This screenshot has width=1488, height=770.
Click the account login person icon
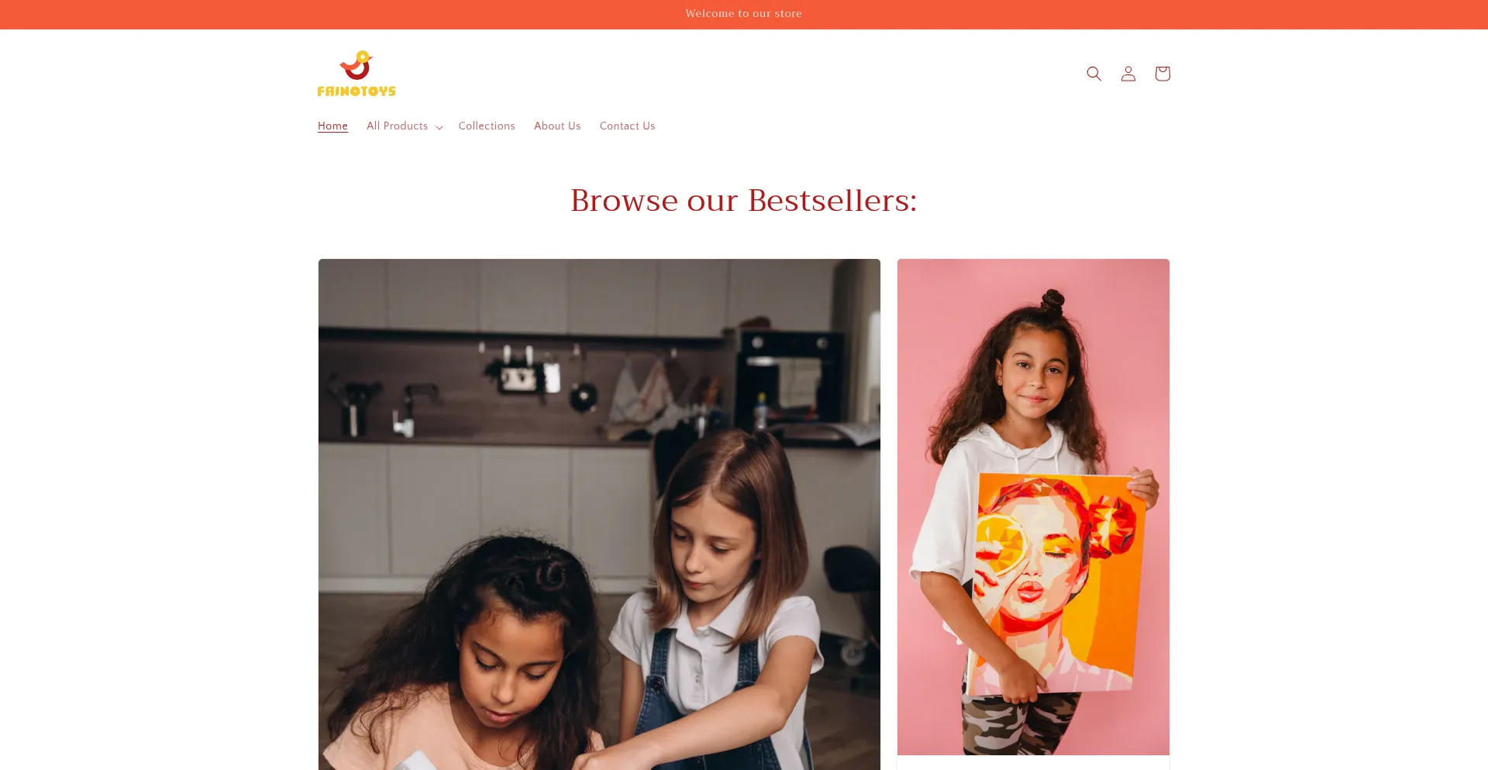(1128, 74)
